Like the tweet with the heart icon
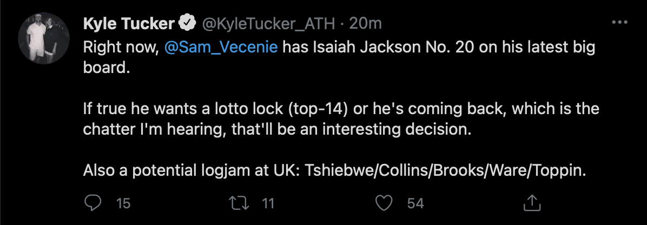647x225 pixels. coord(383,203)
